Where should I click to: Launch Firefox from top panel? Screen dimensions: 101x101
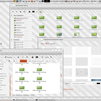click(x=17, y=1)
